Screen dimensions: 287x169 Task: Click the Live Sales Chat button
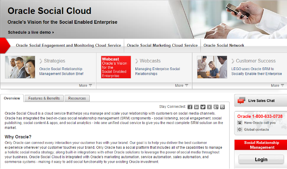coord(261,101)
